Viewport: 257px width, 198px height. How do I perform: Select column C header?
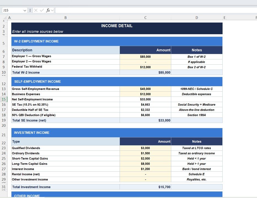pyautogui.click(x=145, y=17)
